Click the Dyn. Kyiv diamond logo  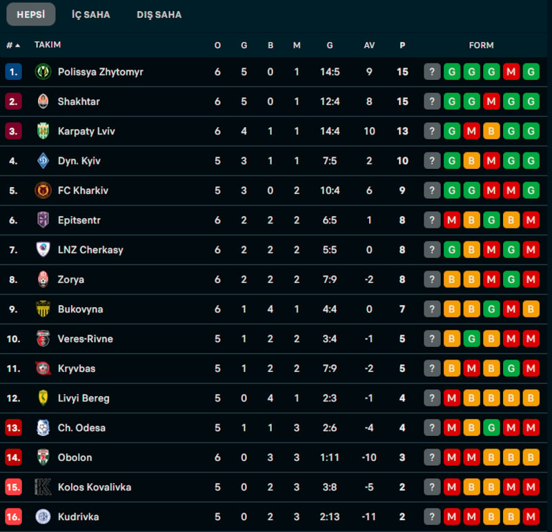[43, 161]
